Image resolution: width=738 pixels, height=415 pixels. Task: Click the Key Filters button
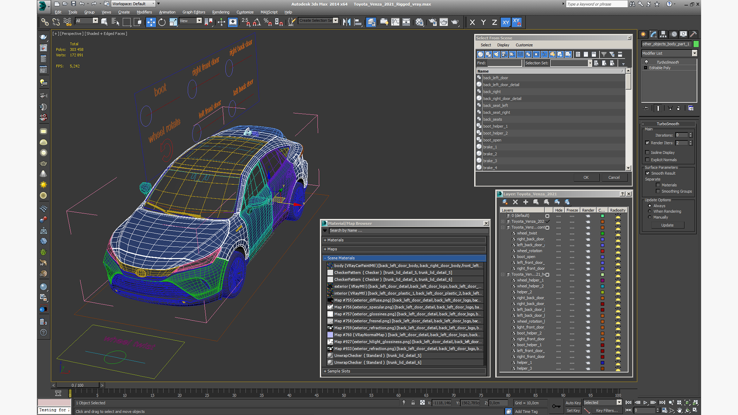(x=607, y=410)
